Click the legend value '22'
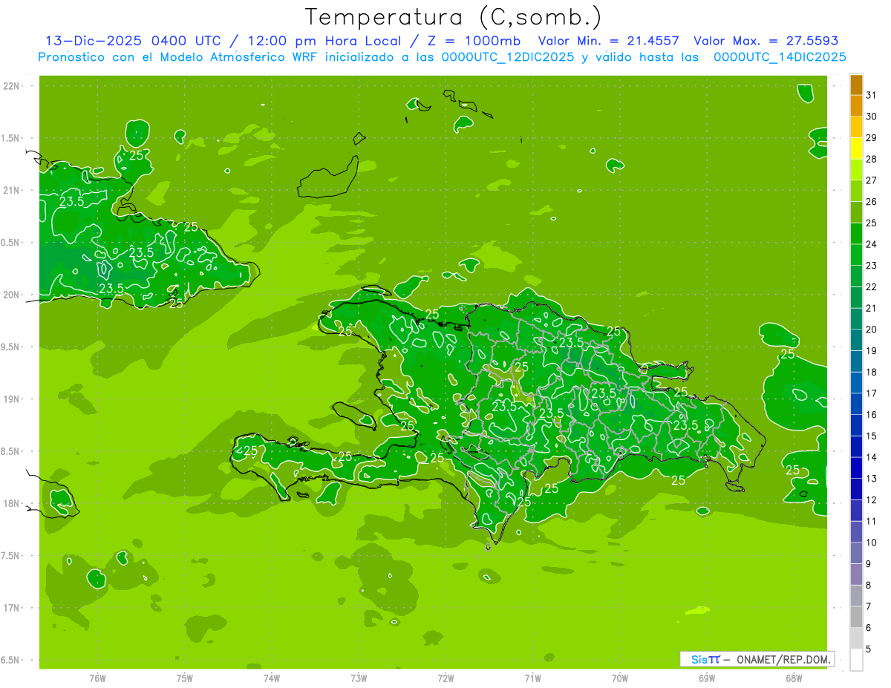The width and height of the screenshot is (891, 688). point(871,286)
